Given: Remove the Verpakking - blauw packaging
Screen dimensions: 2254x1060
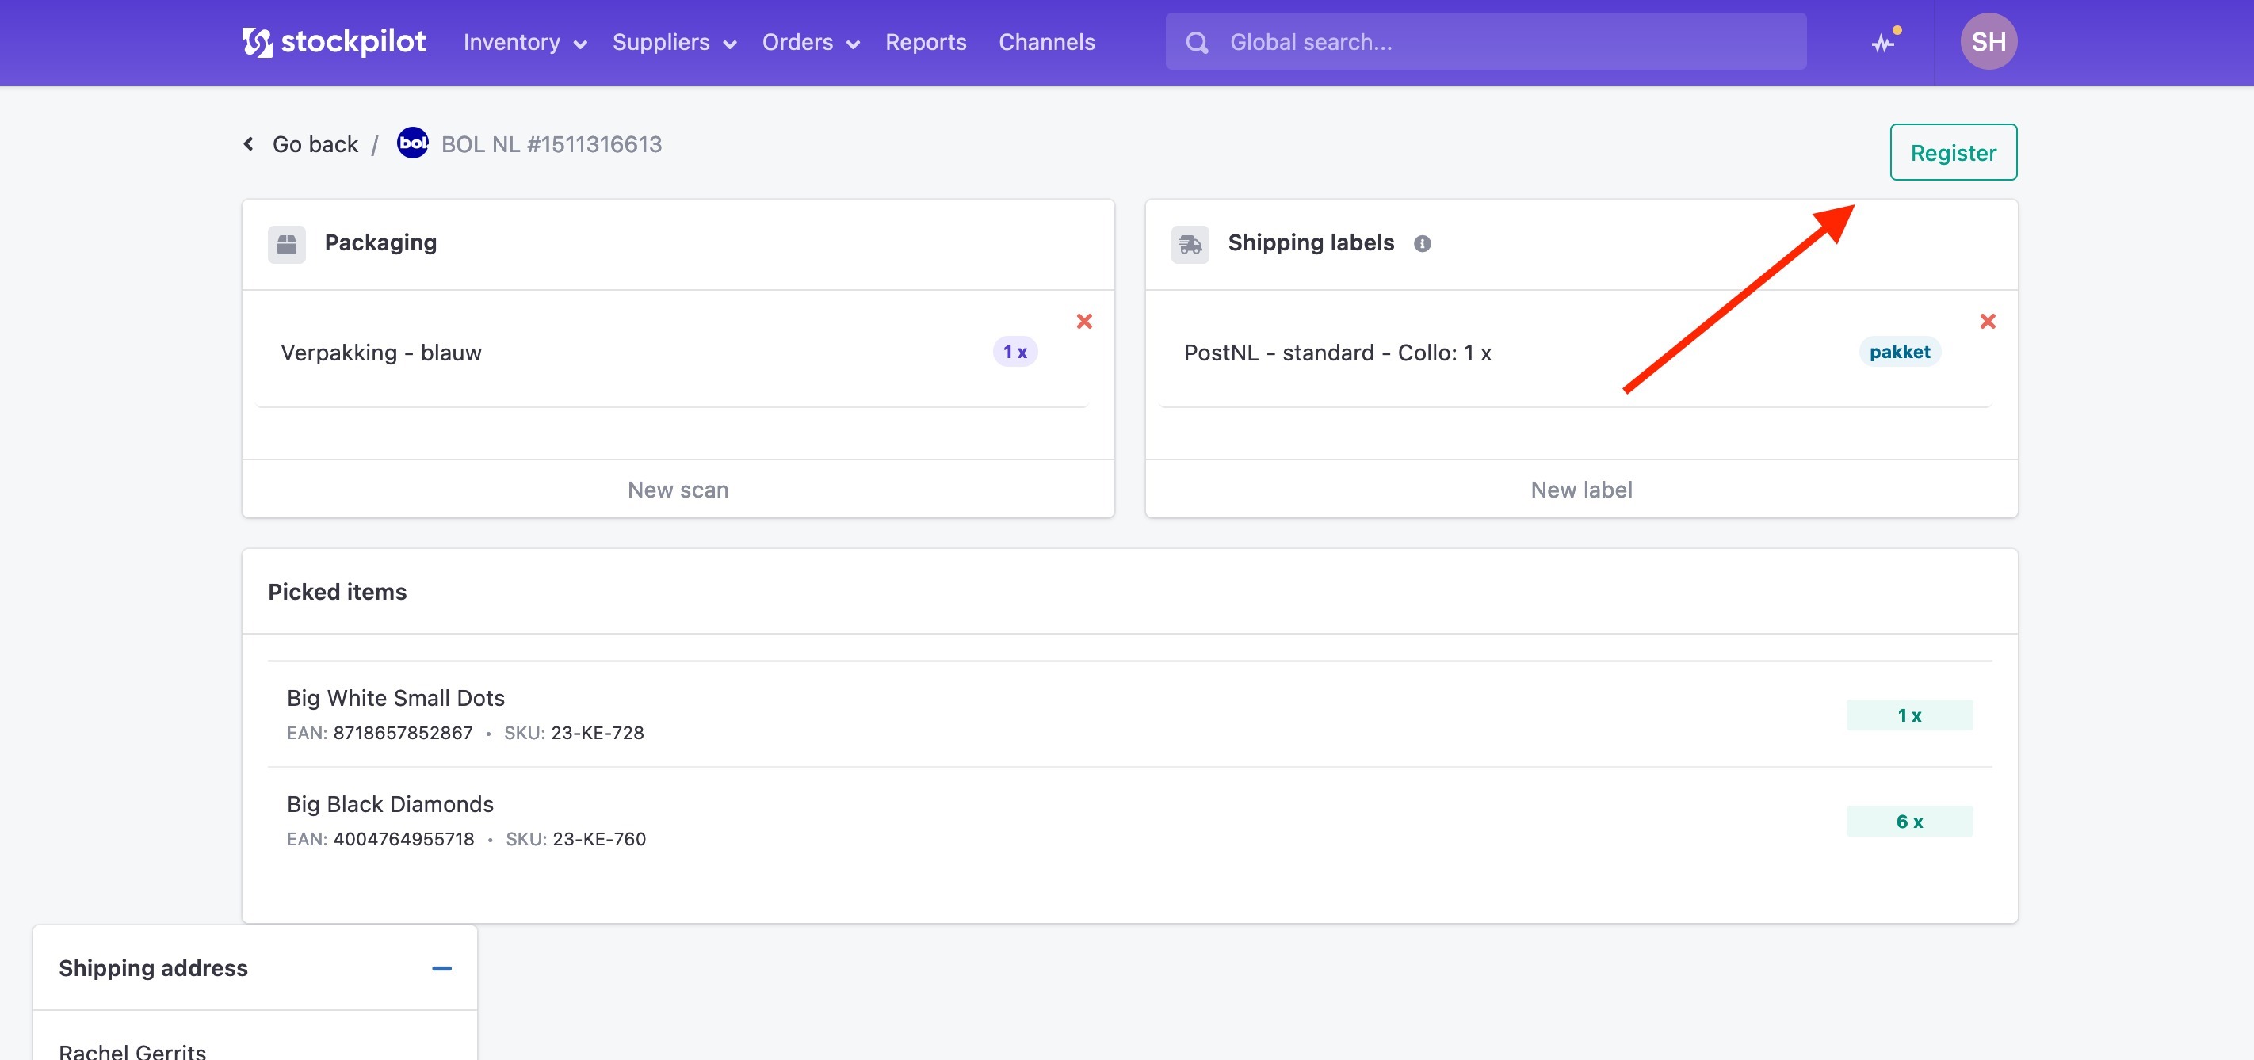Looking at the screenshot, I should [1084, 321].
